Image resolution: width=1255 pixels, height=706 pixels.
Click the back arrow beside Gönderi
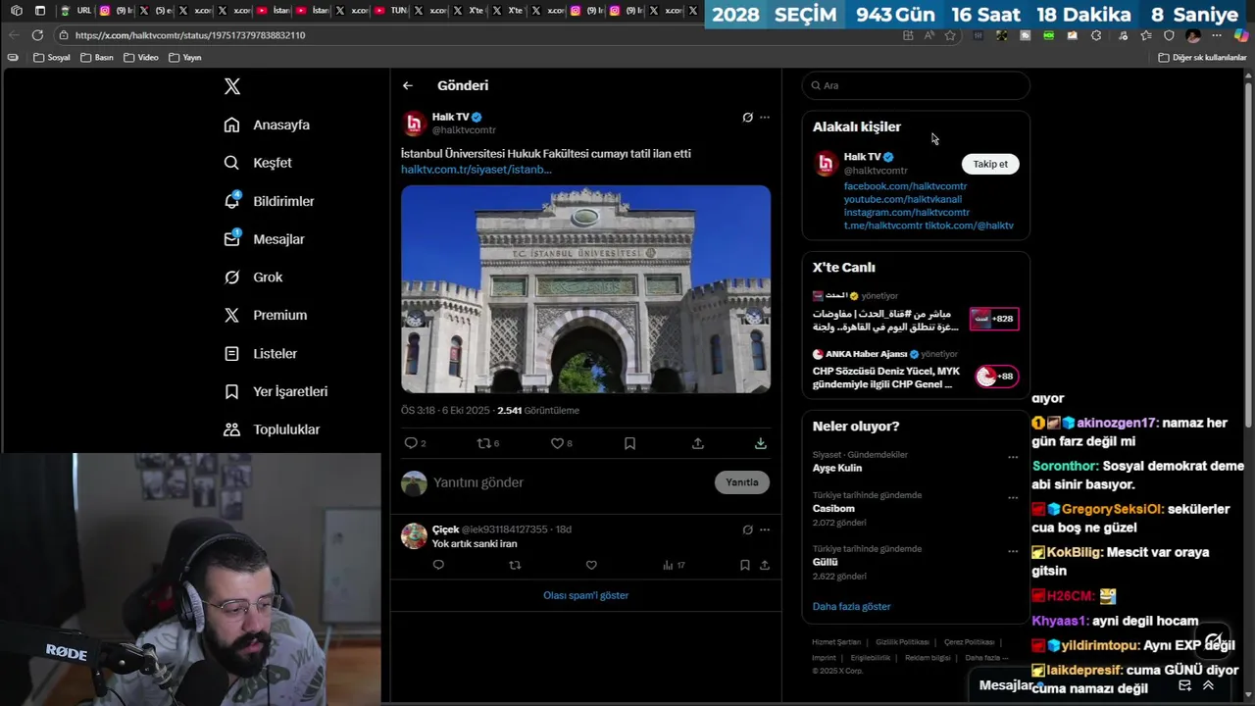408,85
